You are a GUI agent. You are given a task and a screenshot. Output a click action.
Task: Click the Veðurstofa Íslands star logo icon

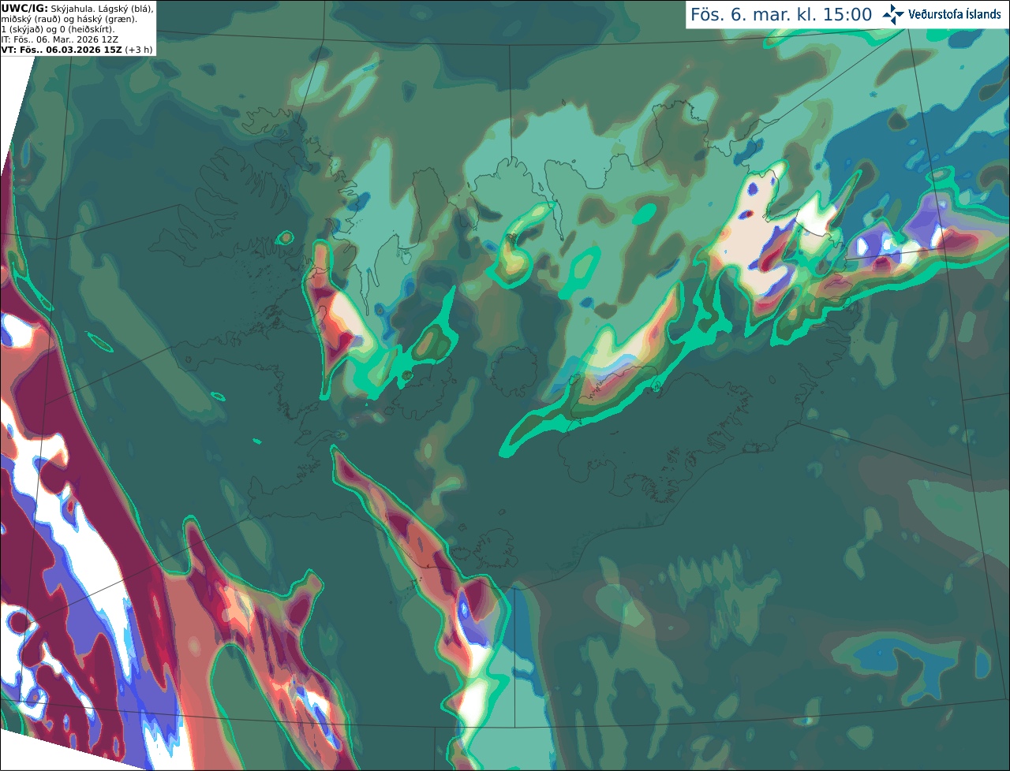893,14
